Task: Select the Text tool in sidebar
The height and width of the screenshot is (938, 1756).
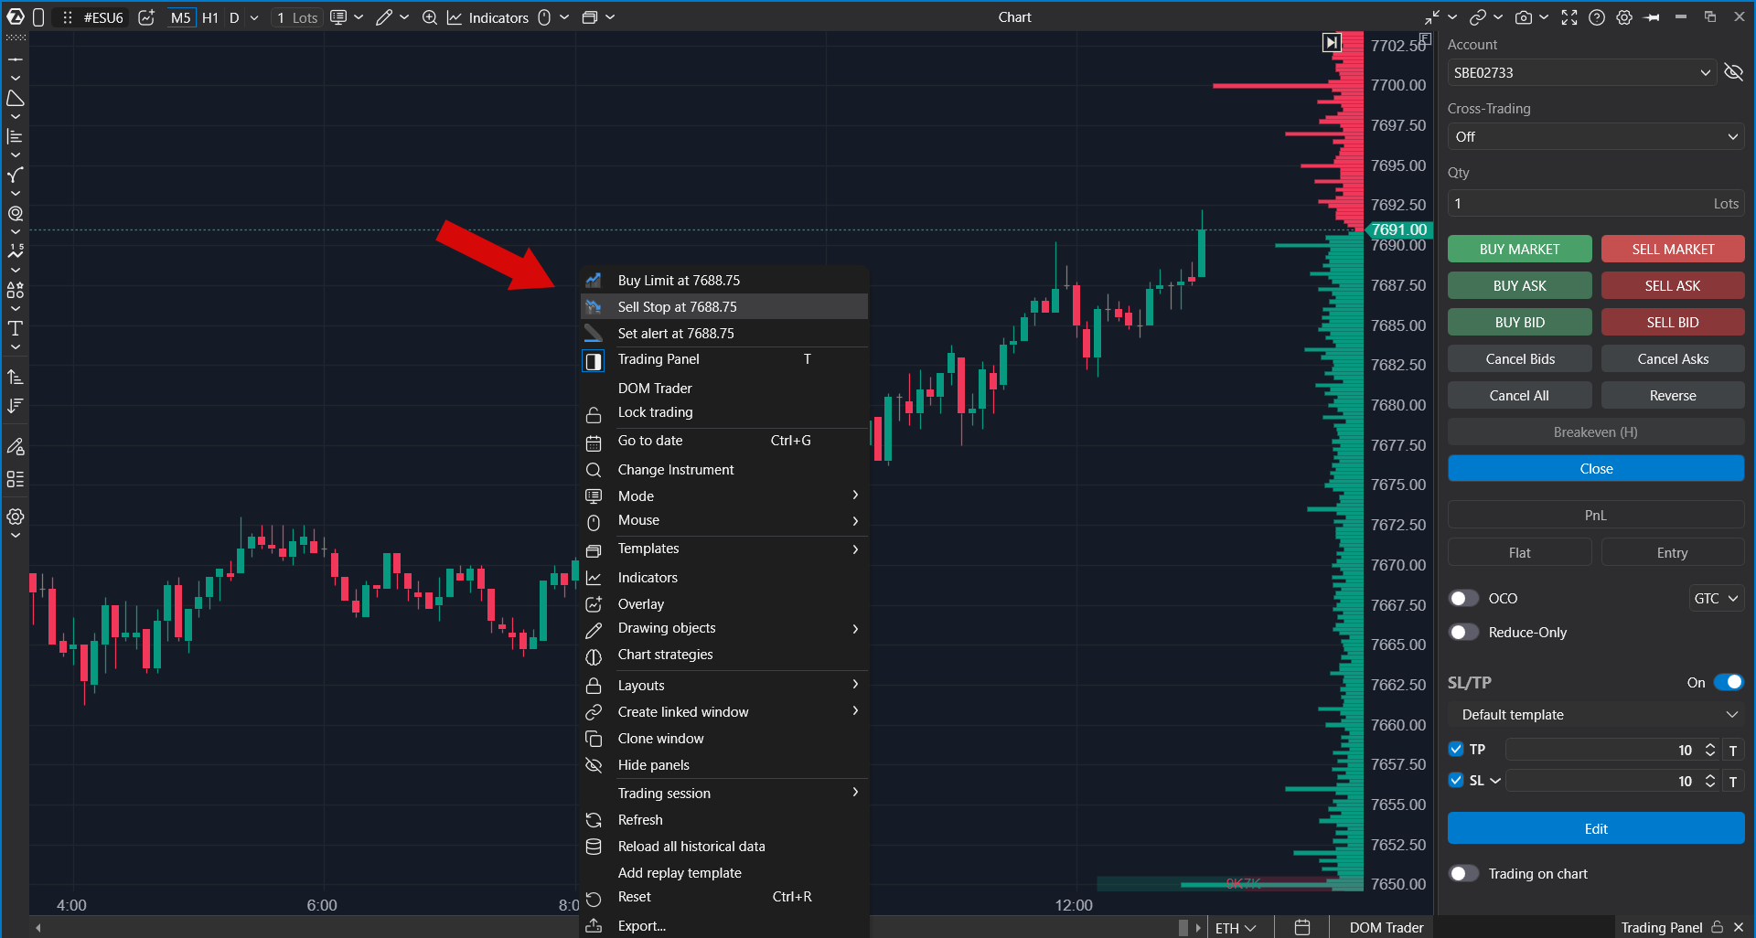Action: [16, 328]
